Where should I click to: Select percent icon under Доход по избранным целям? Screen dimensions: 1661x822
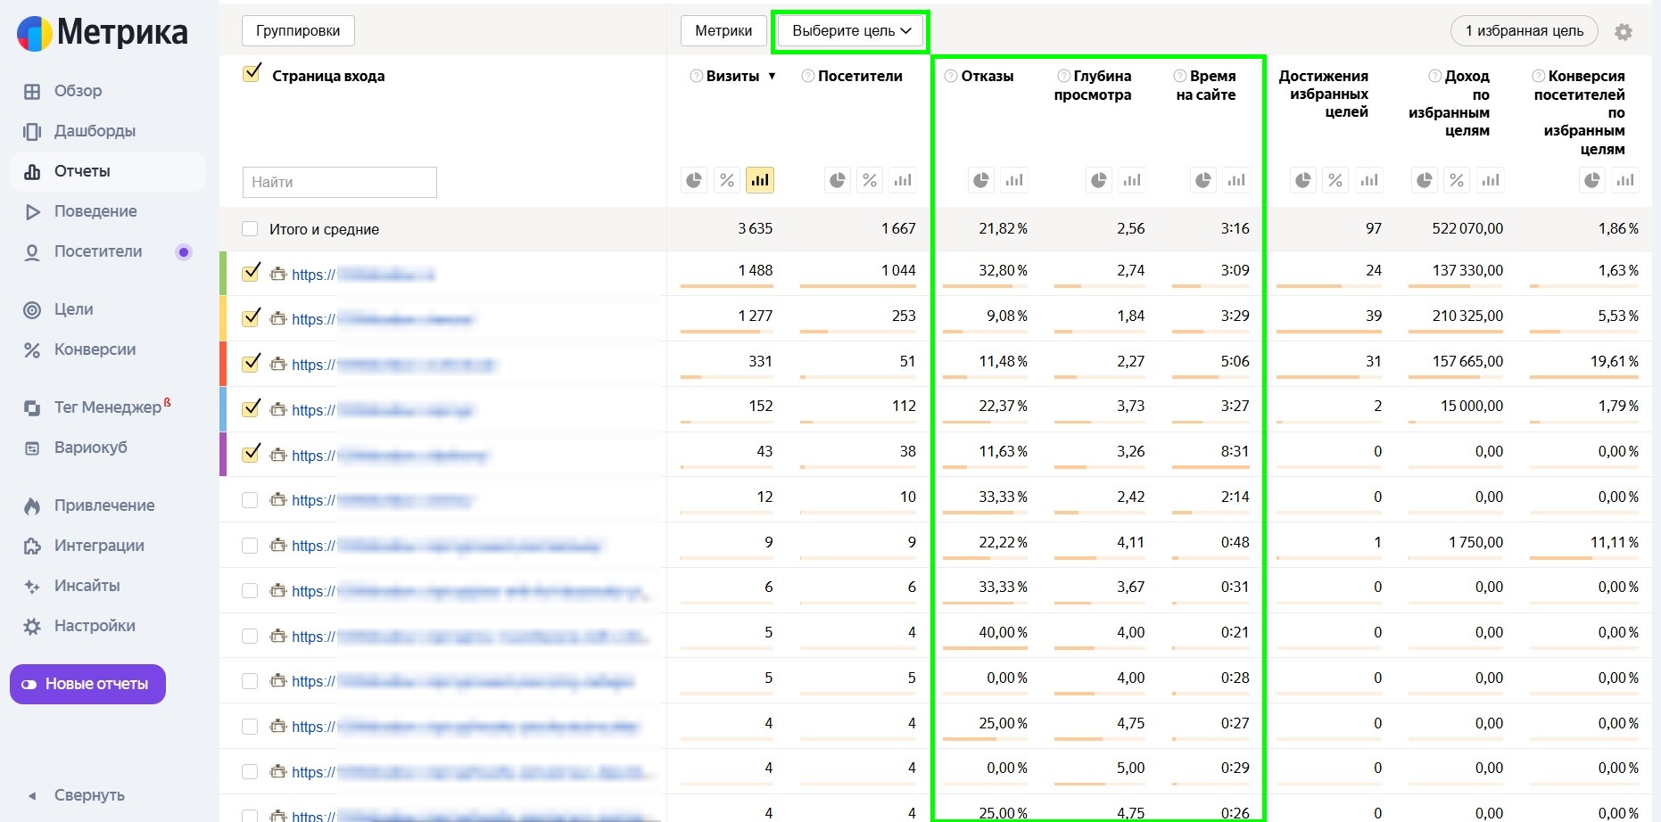(1457, 181)
